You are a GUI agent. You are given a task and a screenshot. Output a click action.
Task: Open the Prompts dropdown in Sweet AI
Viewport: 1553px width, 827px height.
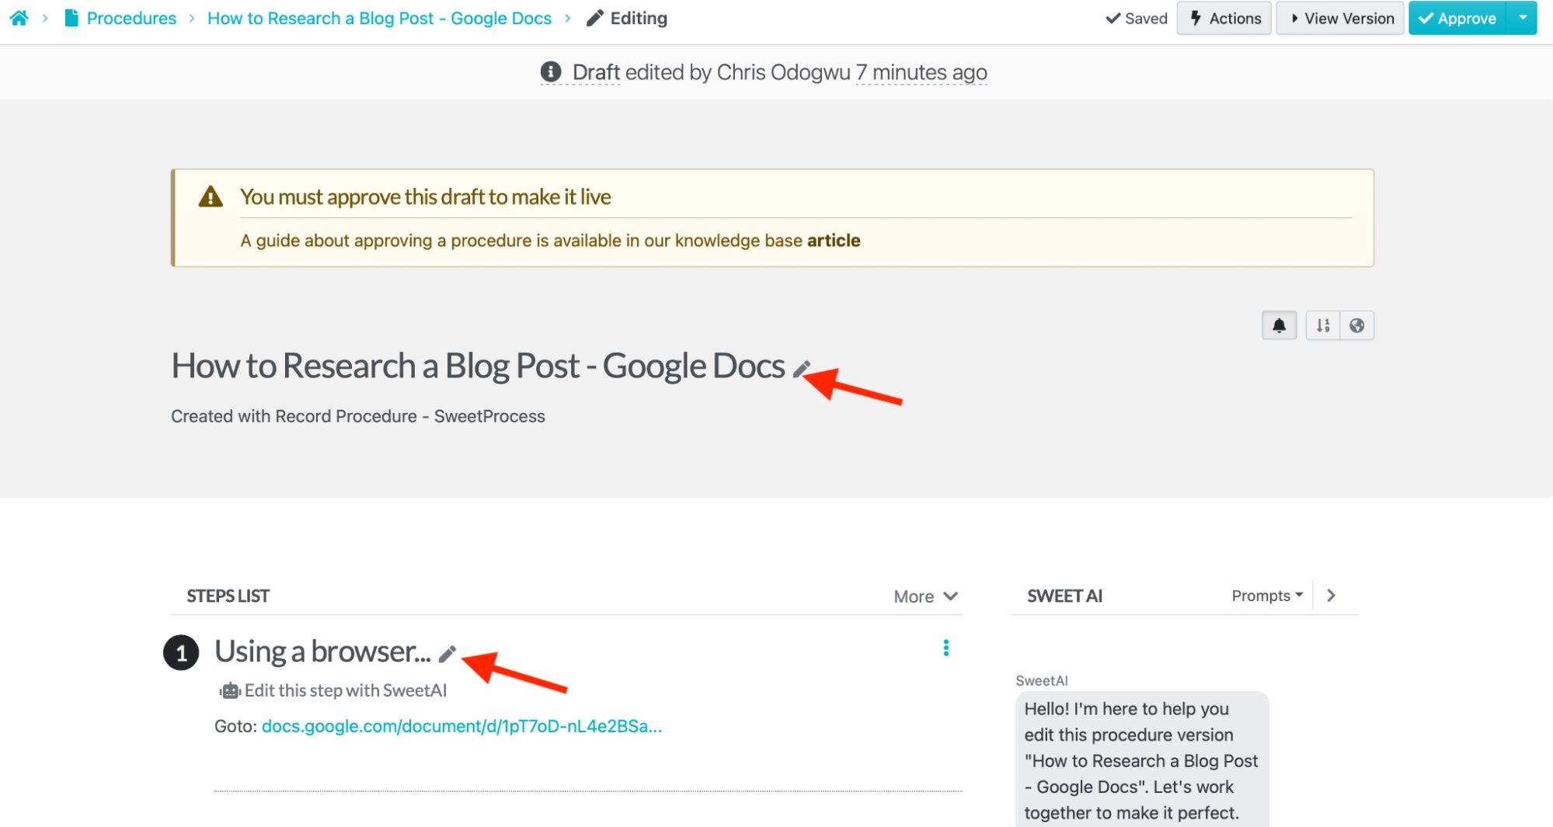tap(1267, 596)
